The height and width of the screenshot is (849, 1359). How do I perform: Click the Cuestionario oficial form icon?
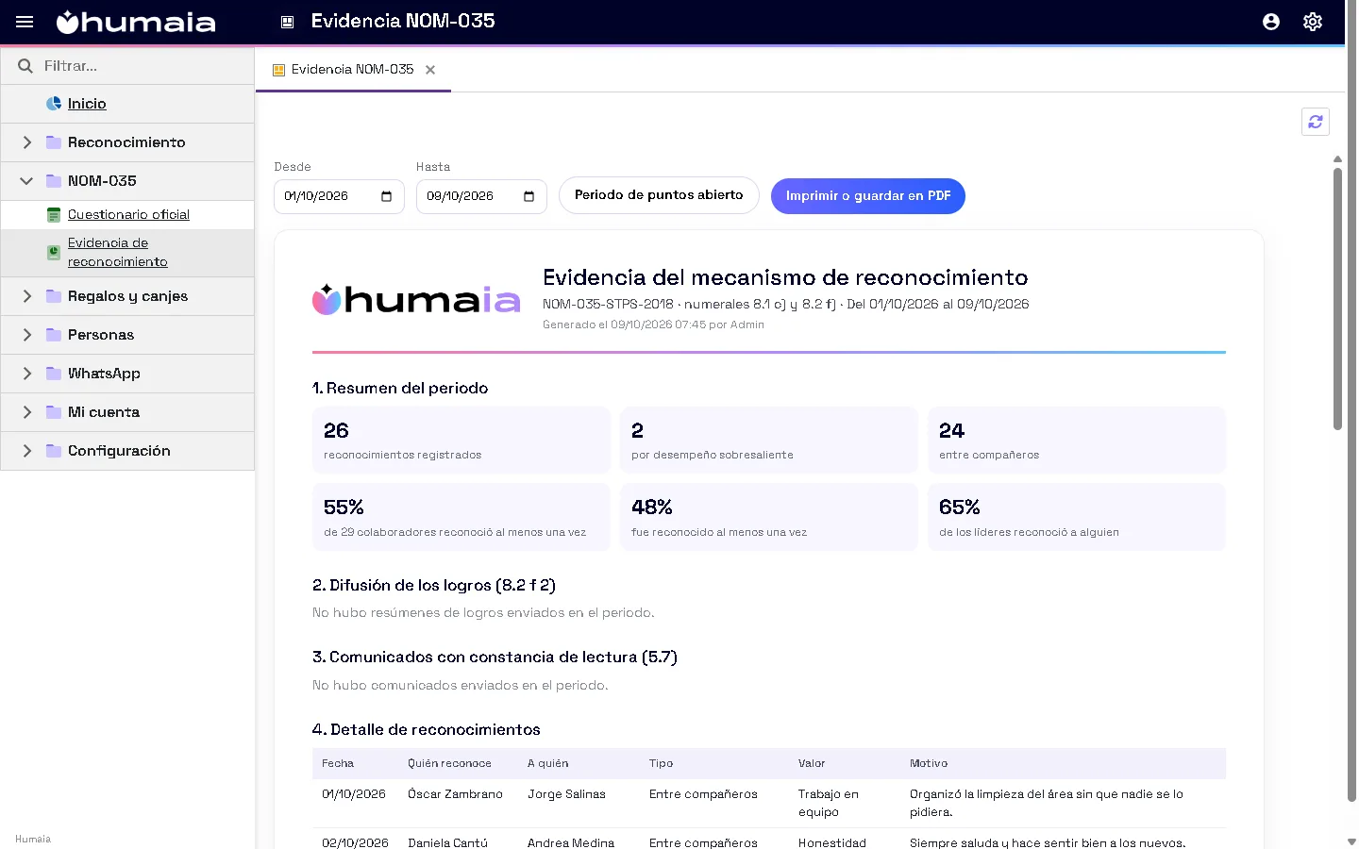coord(54,215)
